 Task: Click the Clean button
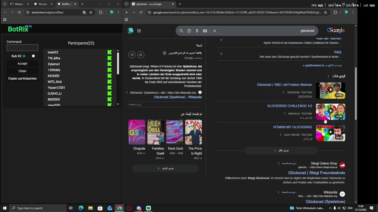click(x=22, y=71)
